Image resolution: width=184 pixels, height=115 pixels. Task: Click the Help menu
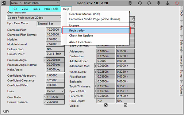pos(66,9)
